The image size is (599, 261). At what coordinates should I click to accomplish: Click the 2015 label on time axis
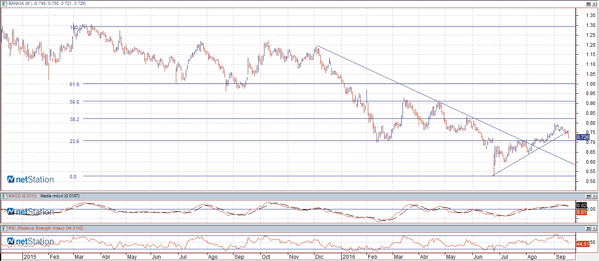click(30, 257)
